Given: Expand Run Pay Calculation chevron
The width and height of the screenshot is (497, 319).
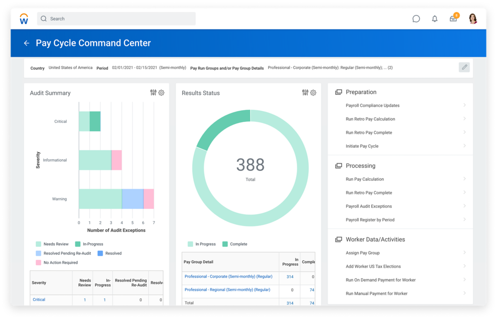Looking at the screenshot, I should pyautogui.click(x=464, y=179).
